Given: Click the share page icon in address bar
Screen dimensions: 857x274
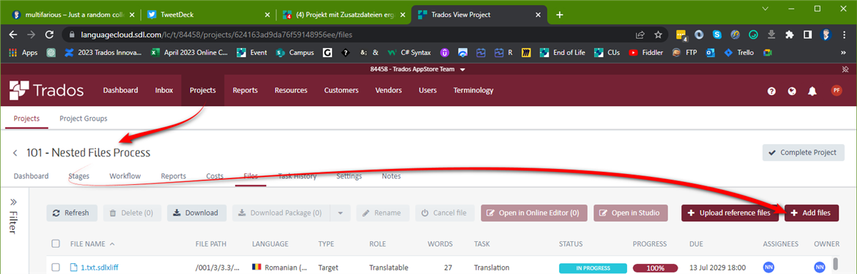Looking at the screenshot, I should (640, 34).
